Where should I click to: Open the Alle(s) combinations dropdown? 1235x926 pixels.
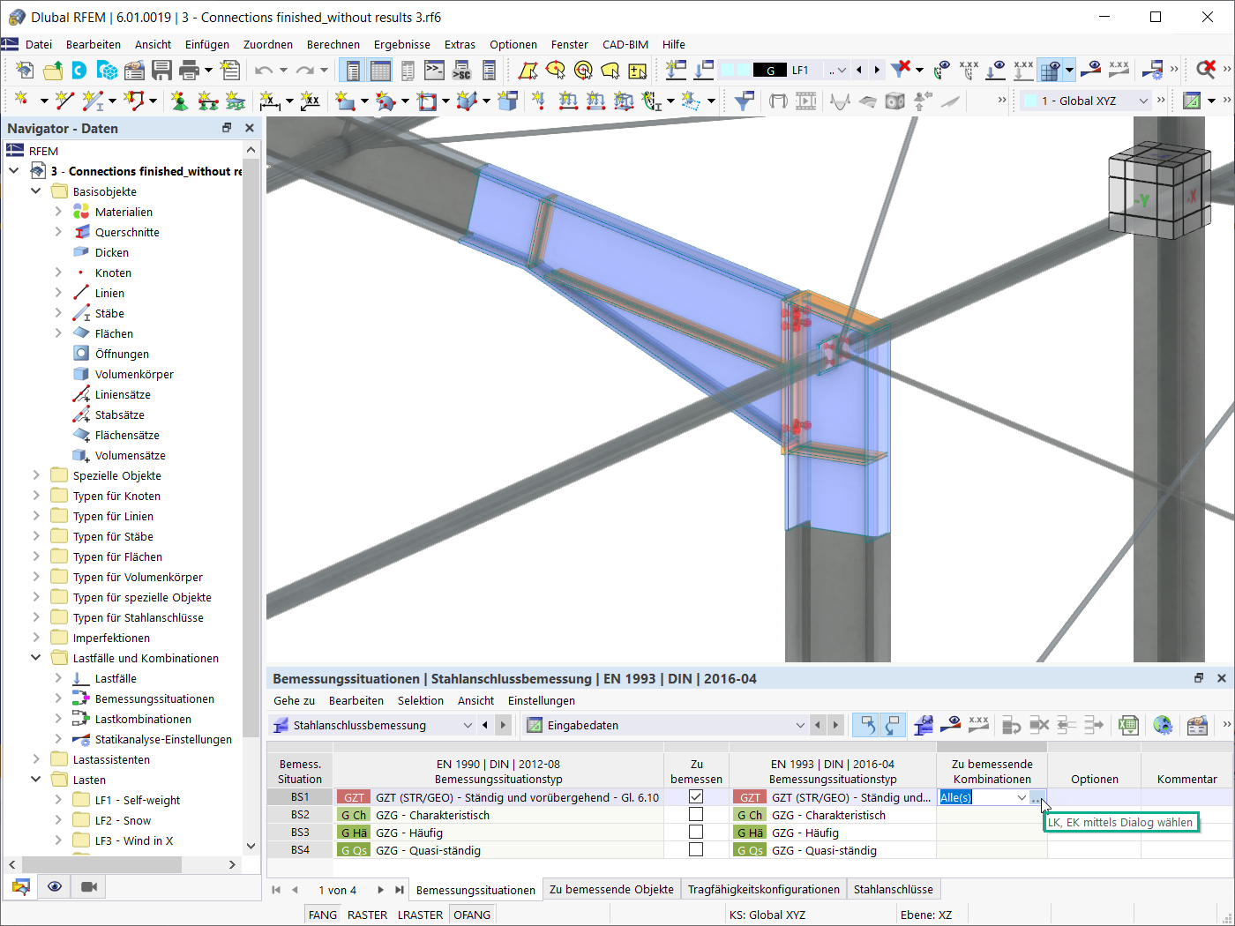point(1022,797)
